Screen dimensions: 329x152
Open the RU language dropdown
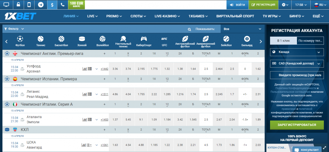[320, 5]
